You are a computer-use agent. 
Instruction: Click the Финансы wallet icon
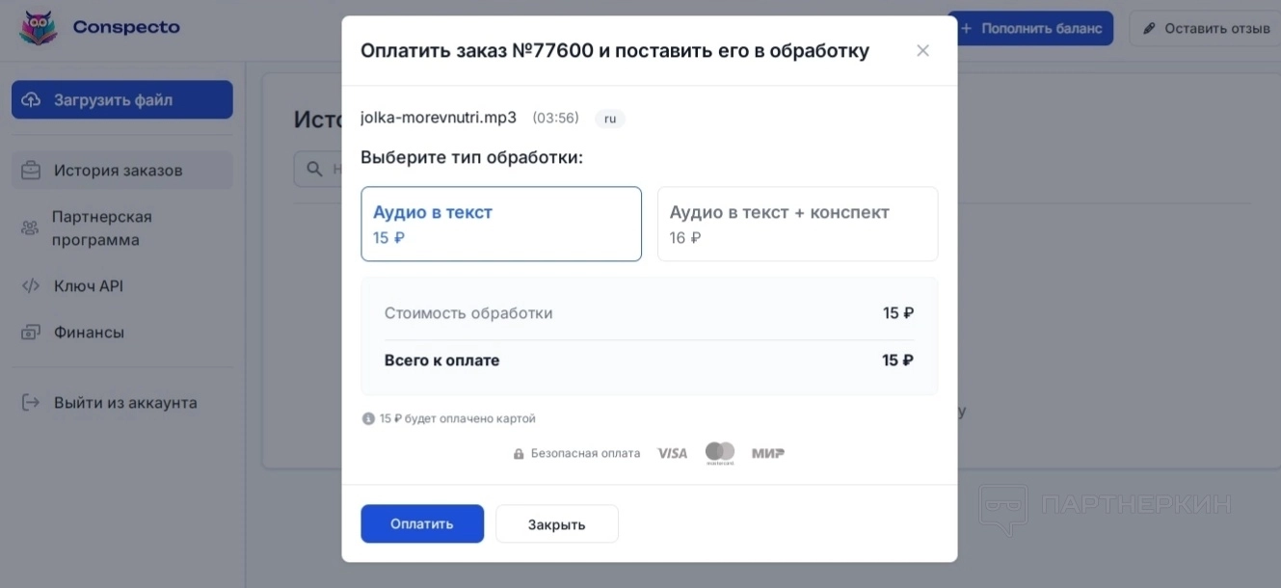(x=31, y=333)
